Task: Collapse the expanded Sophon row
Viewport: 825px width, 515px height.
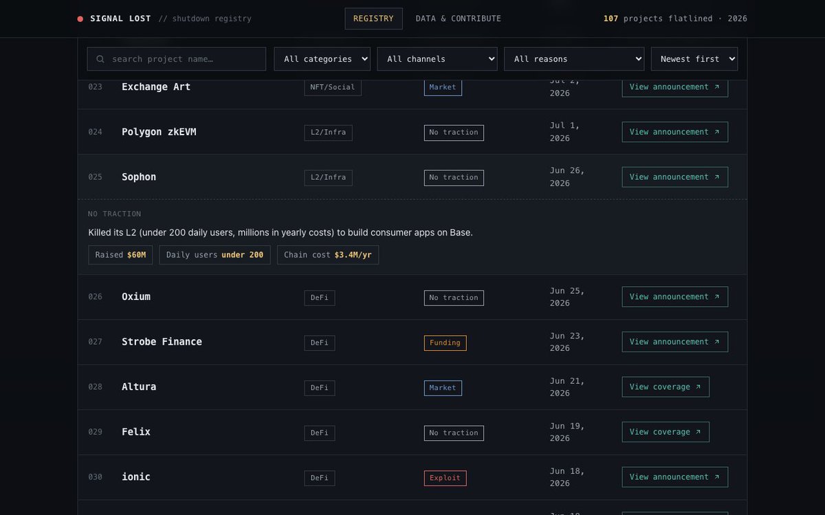Action: (412, 177)
